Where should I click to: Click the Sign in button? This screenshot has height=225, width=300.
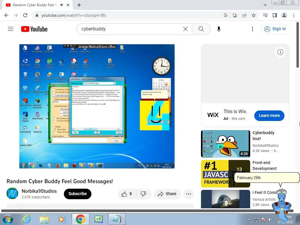click(275, 29)
